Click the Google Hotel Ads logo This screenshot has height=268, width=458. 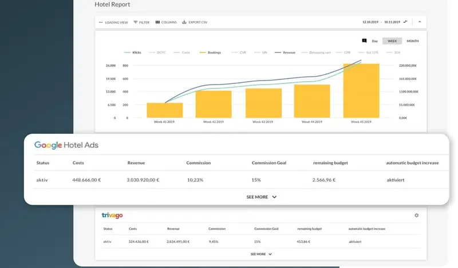coord(66,145)
